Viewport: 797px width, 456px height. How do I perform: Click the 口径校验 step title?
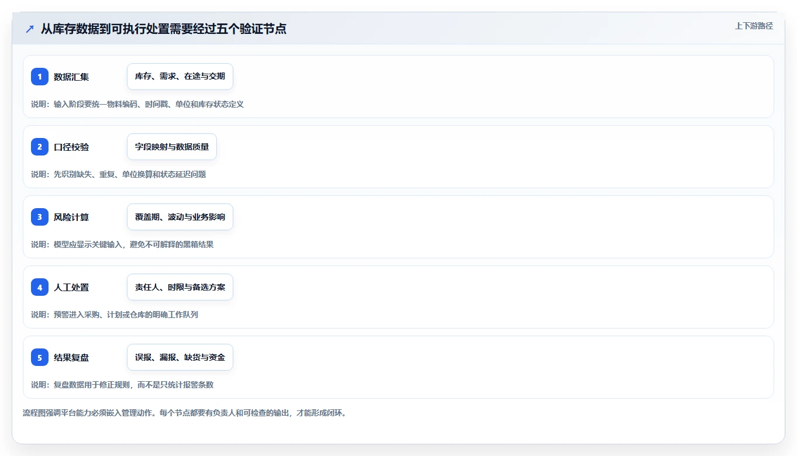71,147
